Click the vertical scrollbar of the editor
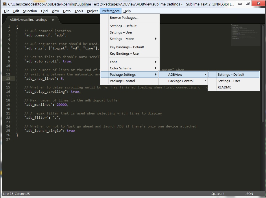 263,74
